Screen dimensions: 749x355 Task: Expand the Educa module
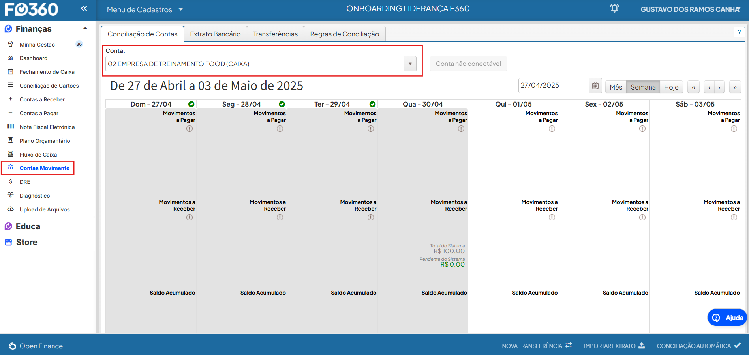coord(28,226)
